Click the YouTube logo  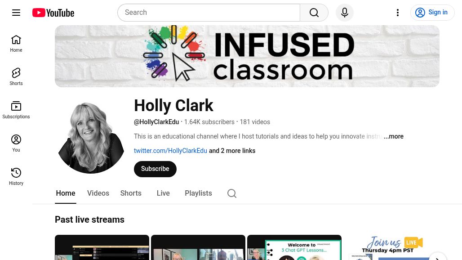(53, 13)
